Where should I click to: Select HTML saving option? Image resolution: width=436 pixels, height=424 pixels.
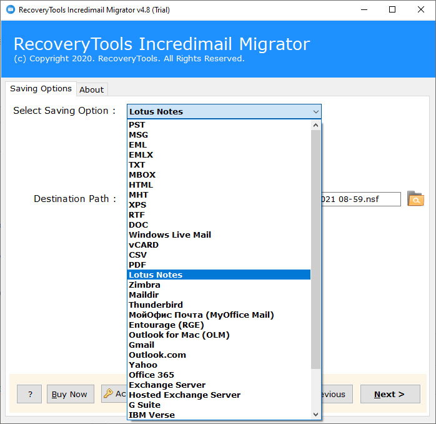click(x=219, y=185)
